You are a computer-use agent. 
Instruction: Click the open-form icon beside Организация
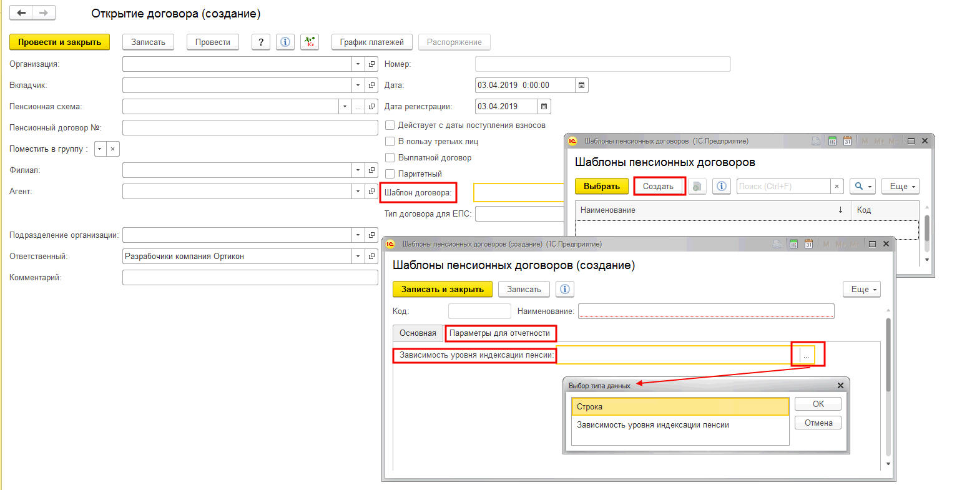point(371,64)
